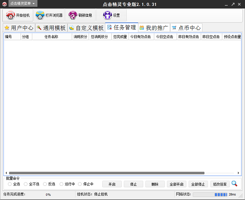Click the magnifier search icon
Screen dimensions: 245x200
(234, 184)
